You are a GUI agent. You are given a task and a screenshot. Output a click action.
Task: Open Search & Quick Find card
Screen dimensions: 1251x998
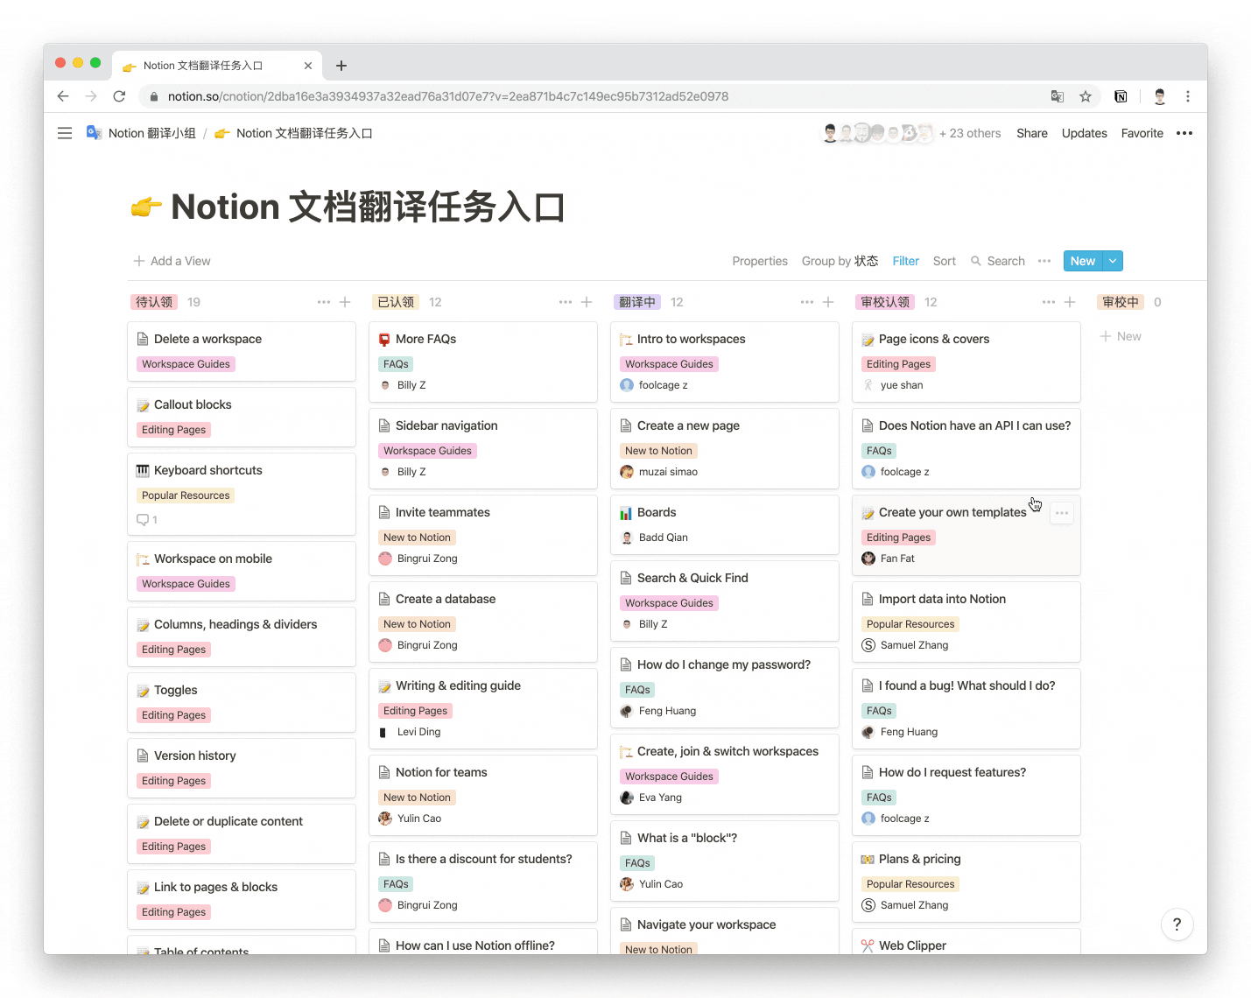[x=725, y=601]
